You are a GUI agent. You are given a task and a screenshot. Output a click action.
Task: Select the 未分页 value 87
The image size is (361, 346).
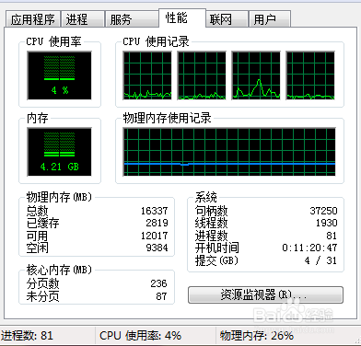tap(161, 296)
